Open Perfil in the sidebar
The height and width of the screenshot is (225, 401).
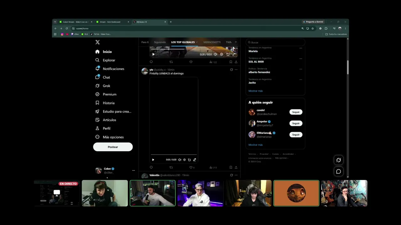103,128
